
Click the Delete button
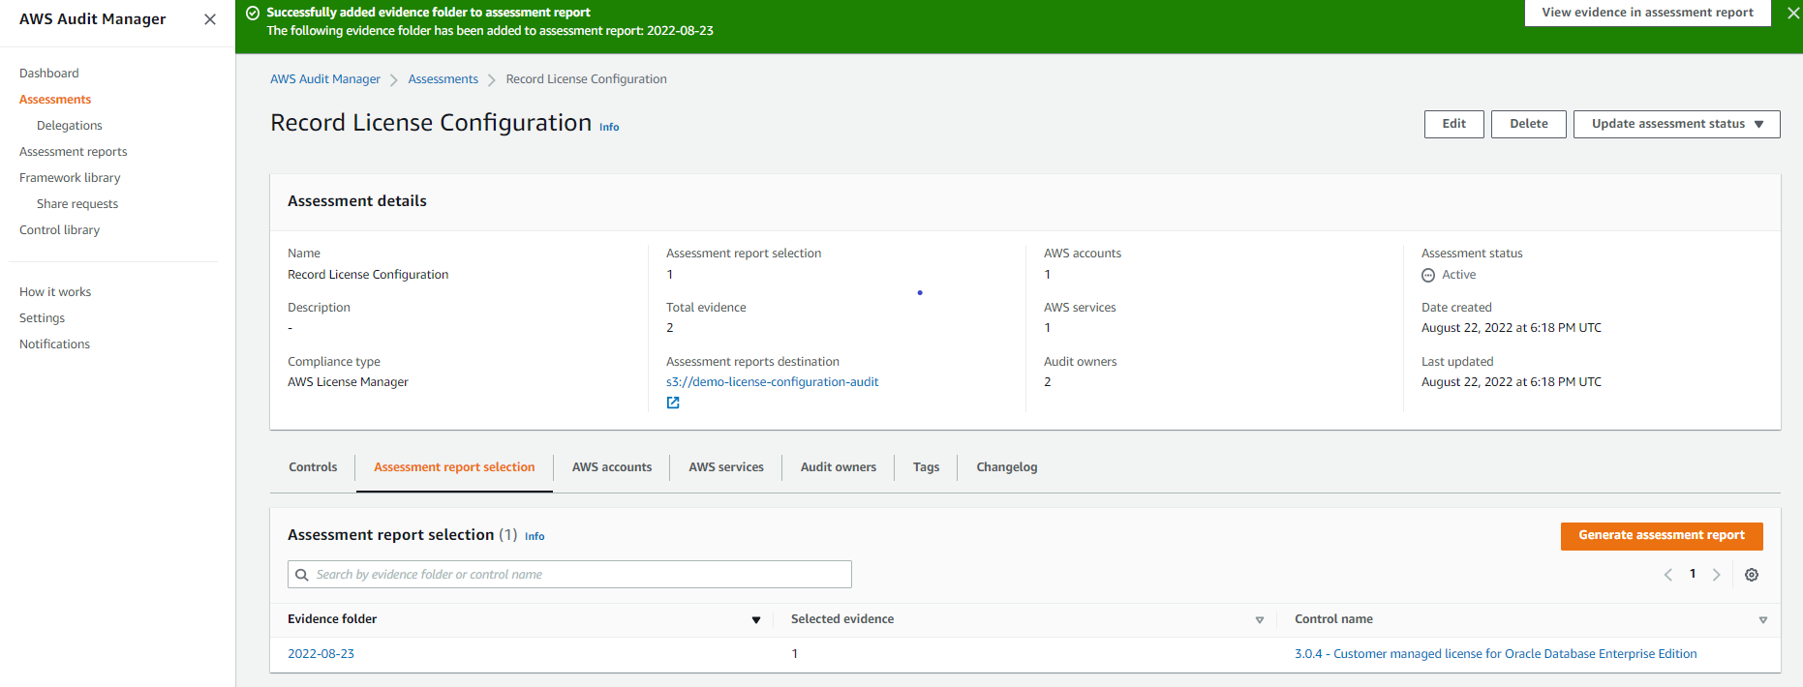(x=1529, y=124)
